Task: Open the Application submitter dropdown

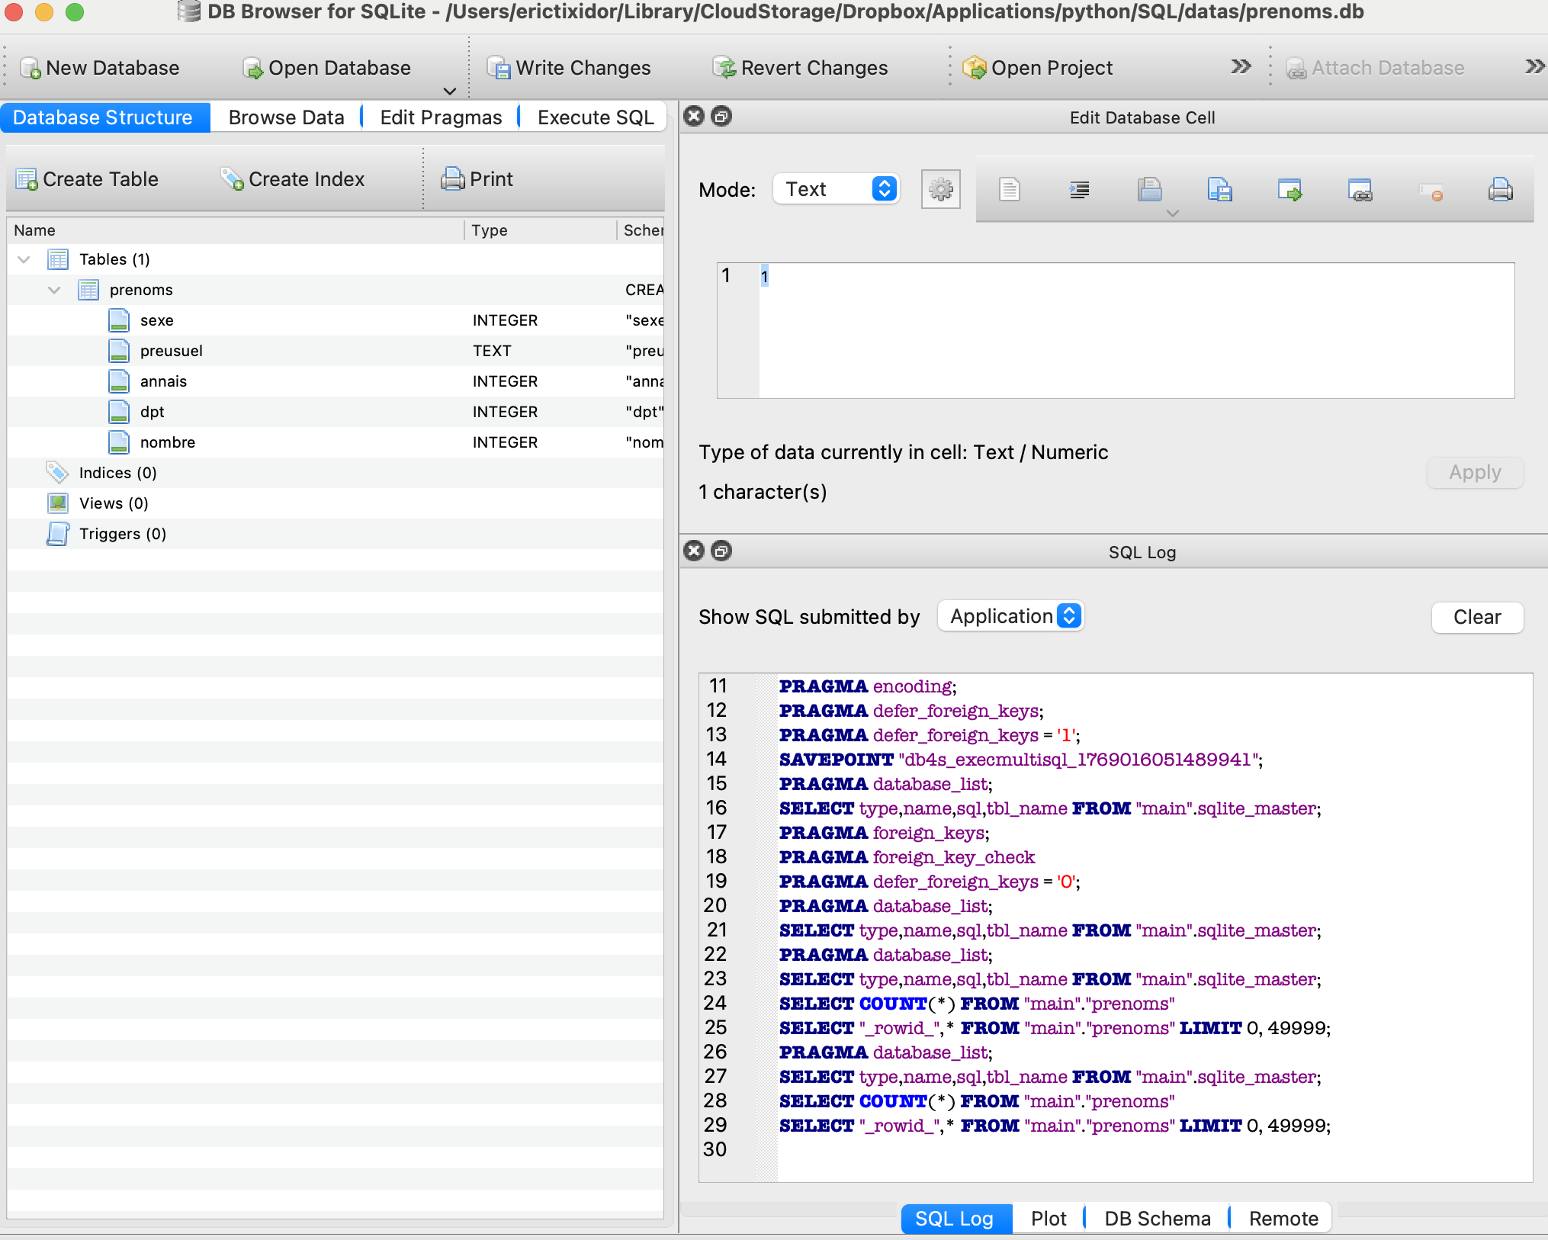Action: click(1011, 616)
